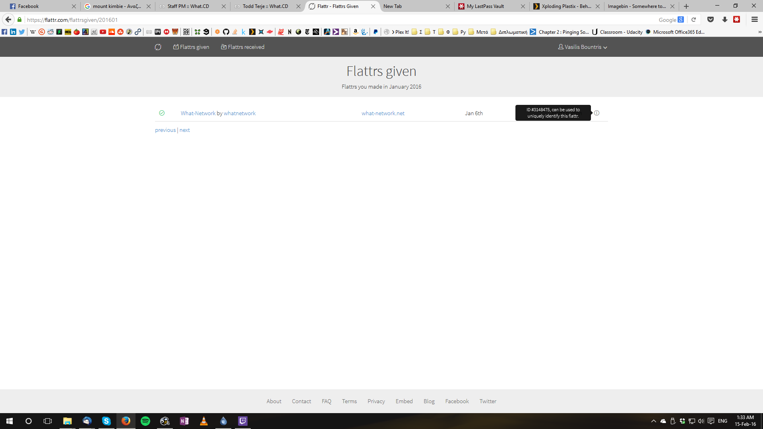The image size is (763, 429).
Task: Open the About footer link
Action: coord(274,401)
